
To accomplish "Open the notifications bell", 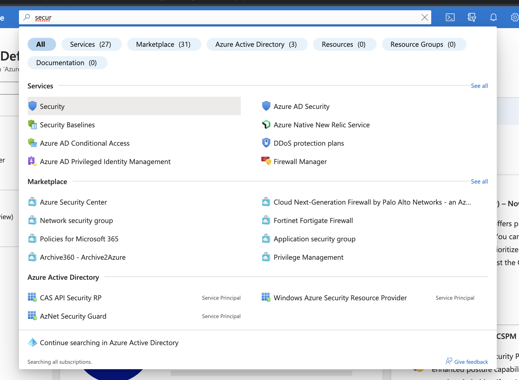I will [493, 18].
